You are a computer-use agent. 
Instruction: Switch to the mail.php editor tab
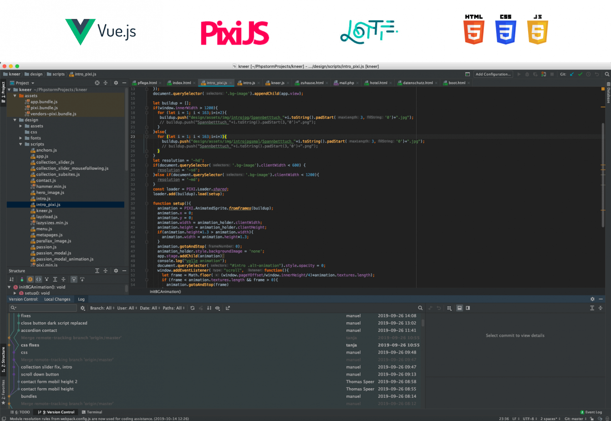346,83
